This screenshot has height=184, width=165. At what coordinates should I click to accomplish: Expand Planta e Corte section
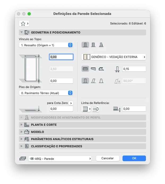(x=21, y=125)
